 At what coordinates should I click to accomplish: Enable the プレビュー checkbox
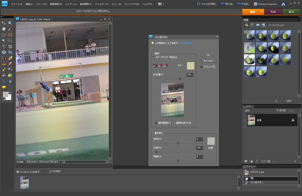click(201, 67)
